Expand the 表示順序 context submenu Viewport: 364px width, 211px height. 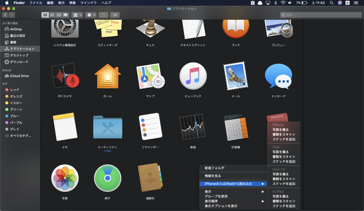tap(233, 201)
